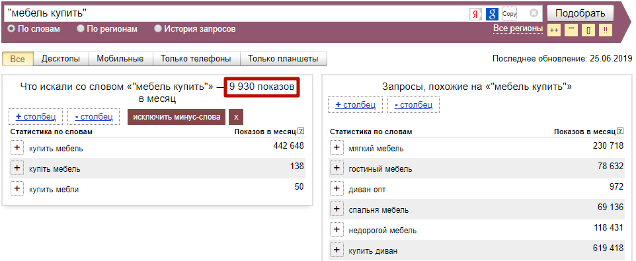Add 'купить диван' with its plus button
The width and height of the screenshot is (636, 261).
click(x=337, y=250)
